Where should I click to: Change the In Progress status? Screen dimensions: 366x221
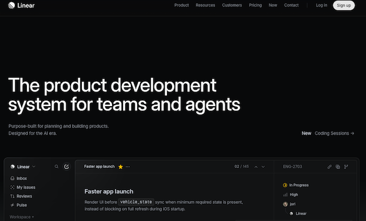296,185
